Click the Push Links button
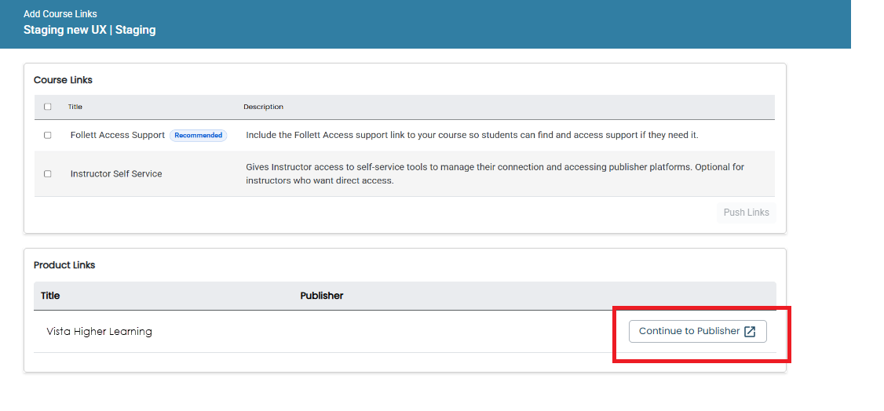 (x=747, y=213)
